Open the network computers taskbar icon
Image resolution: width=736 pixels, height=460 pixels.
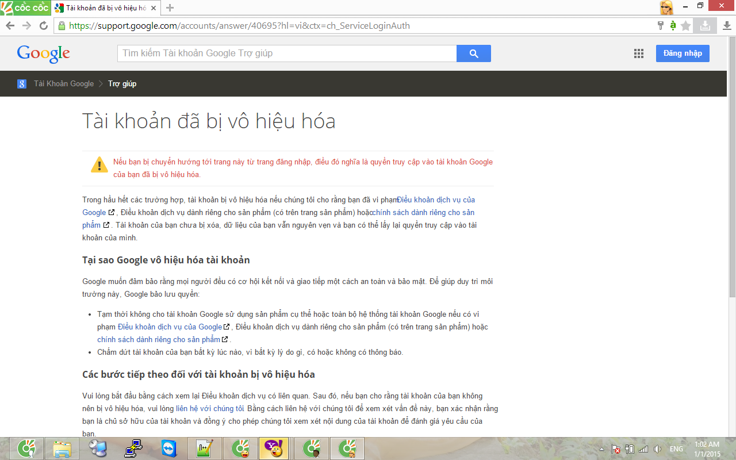tap(98, 448)
